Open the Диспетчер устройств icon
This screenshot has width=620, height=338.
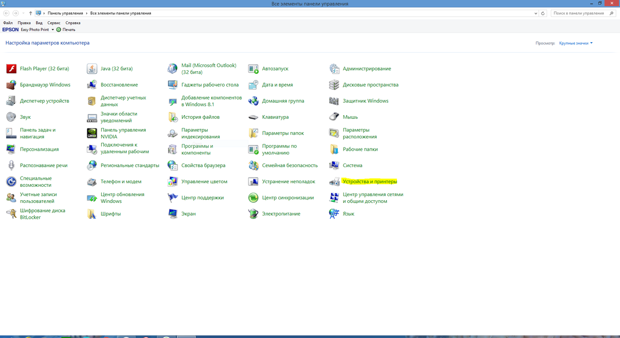pyautogui.click(x=11, y=101)
